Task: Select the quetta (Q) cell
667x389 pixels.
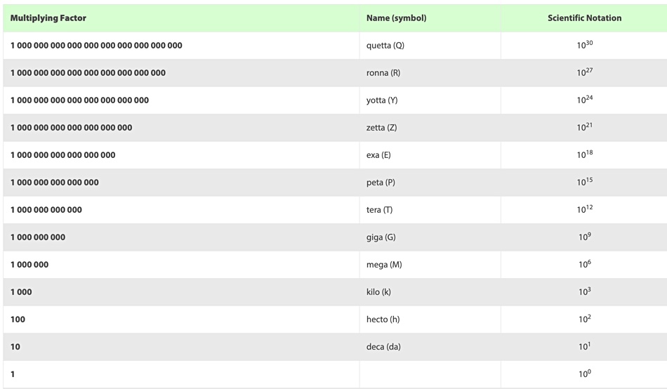Action: 430,46
